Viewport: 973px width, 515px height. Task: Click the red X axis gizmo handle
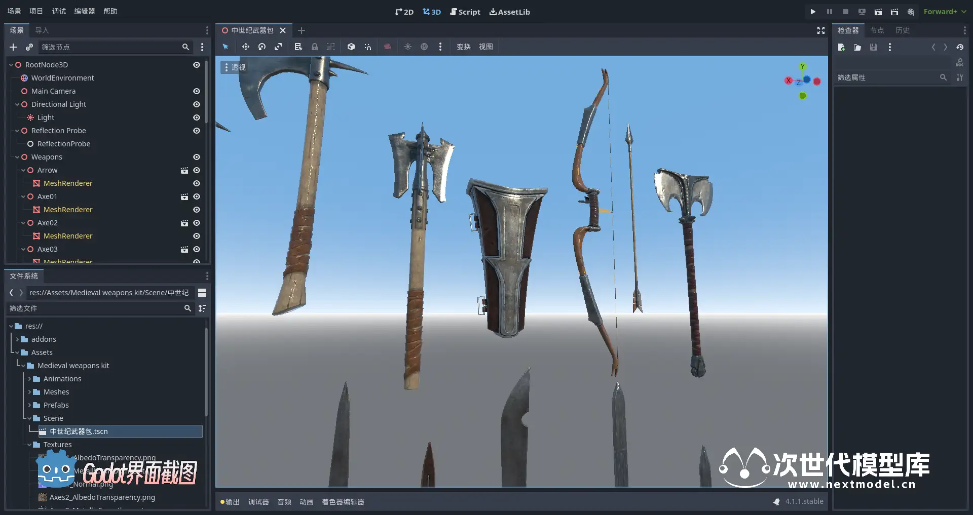pos(789,81)
